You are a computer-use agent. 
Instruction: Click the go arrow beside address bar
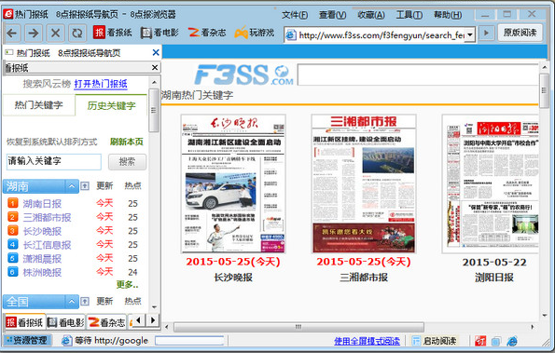[486, 34]
